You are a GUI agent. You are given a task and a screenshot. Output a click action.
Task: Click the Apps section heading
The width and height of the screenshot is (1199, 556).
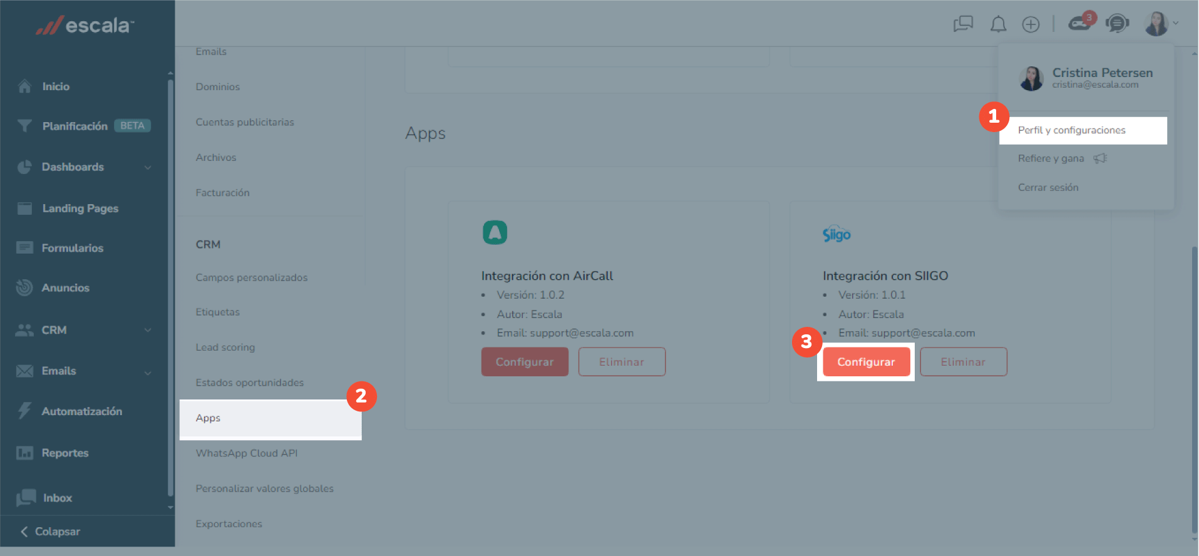[426, 134]
